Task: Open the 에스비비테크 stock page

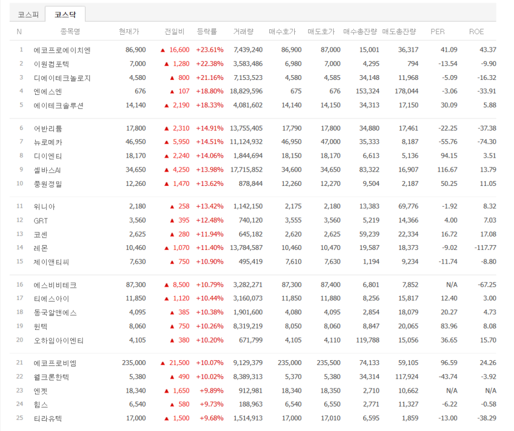Action: click(55, 285)
